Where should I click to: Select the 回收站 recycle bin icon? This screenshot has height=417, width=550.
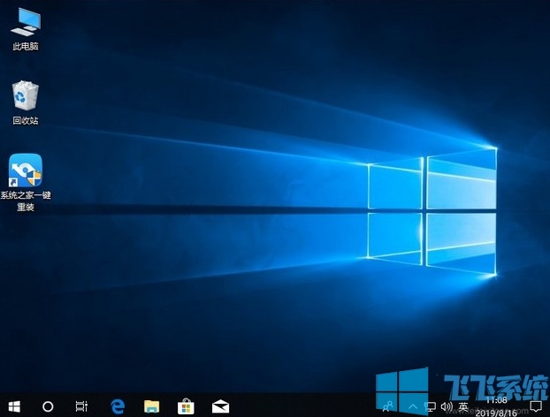coord(26,102)
